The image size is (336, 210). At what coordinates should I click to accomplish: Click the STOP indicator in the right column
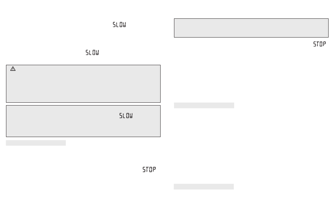(319, 44)
